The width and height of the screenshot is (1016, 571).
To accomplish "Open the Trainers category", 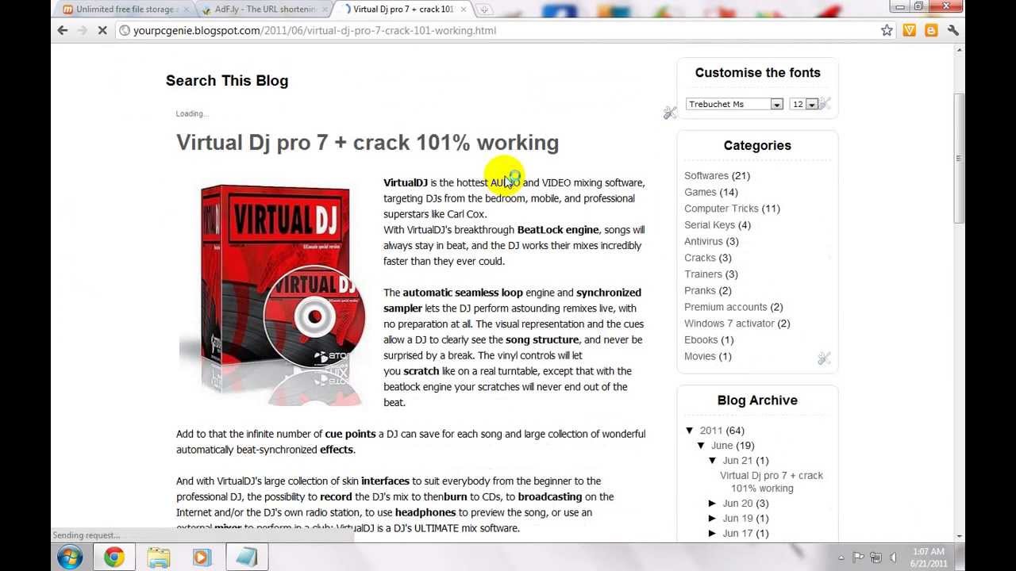I will (x=703, y=274).
